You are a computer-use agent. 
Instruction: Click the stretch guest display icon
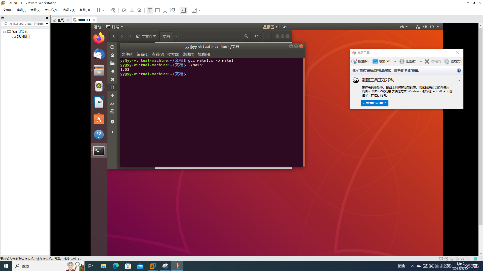point(194,10)
